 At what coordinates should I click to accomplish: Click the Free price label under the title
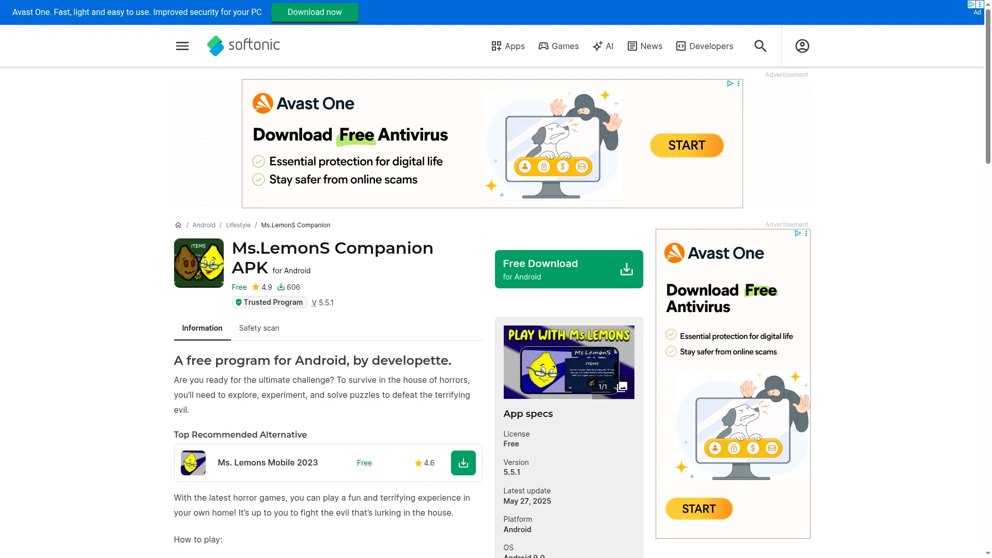pyautogui.click(x=239, y=287)
